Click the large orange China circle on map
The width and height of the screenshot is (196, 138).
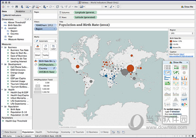pyautogui.click(x=131, y=68)
